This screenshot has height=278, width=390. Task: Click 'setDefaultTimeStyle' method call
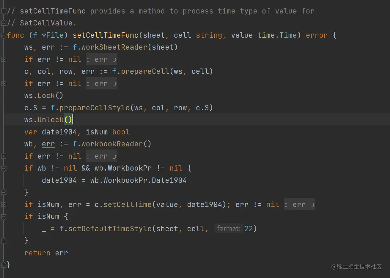click(110, 229)
